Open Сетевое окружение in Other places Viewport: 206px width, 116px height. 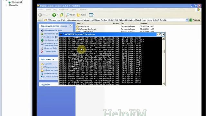51,77
